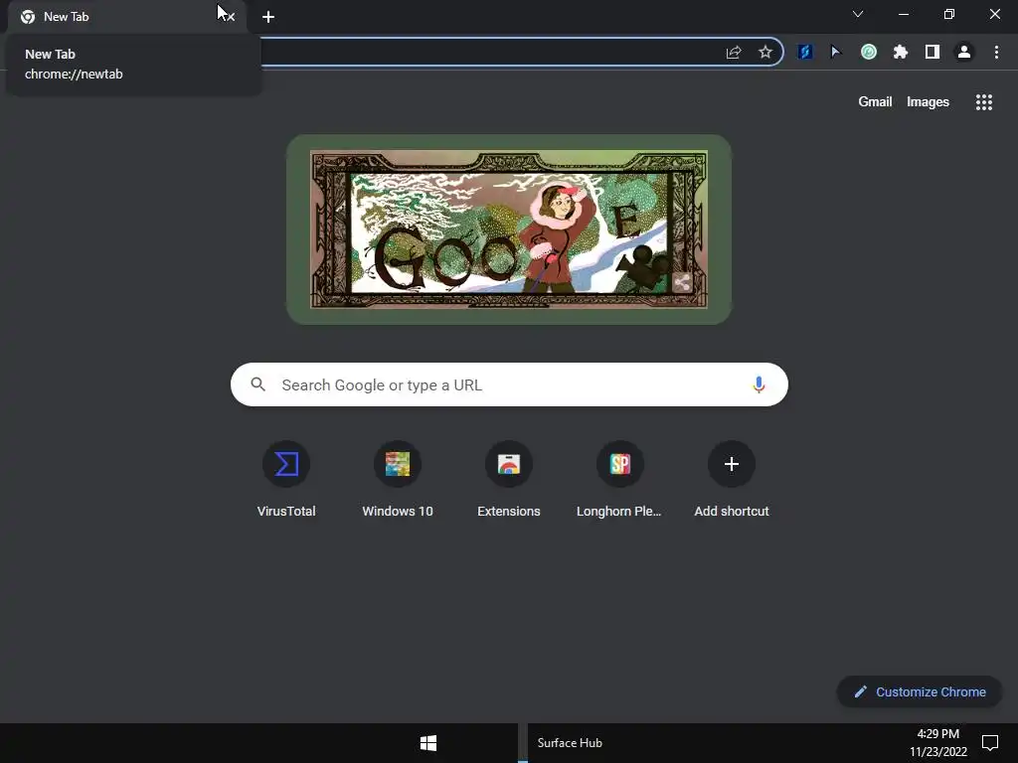
Task: Open the Images link
Action: (x=928, y=102)
